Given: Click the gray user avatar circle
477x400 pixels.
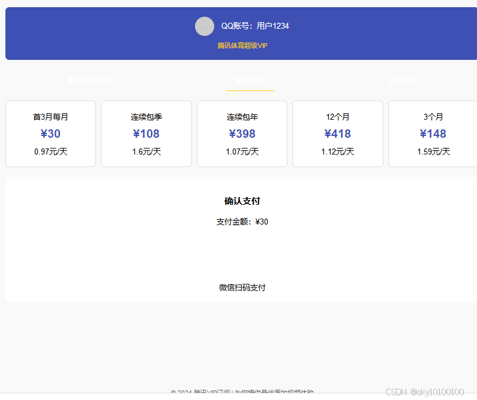Looking at the screenshot, I should click(x=205, y=26).
